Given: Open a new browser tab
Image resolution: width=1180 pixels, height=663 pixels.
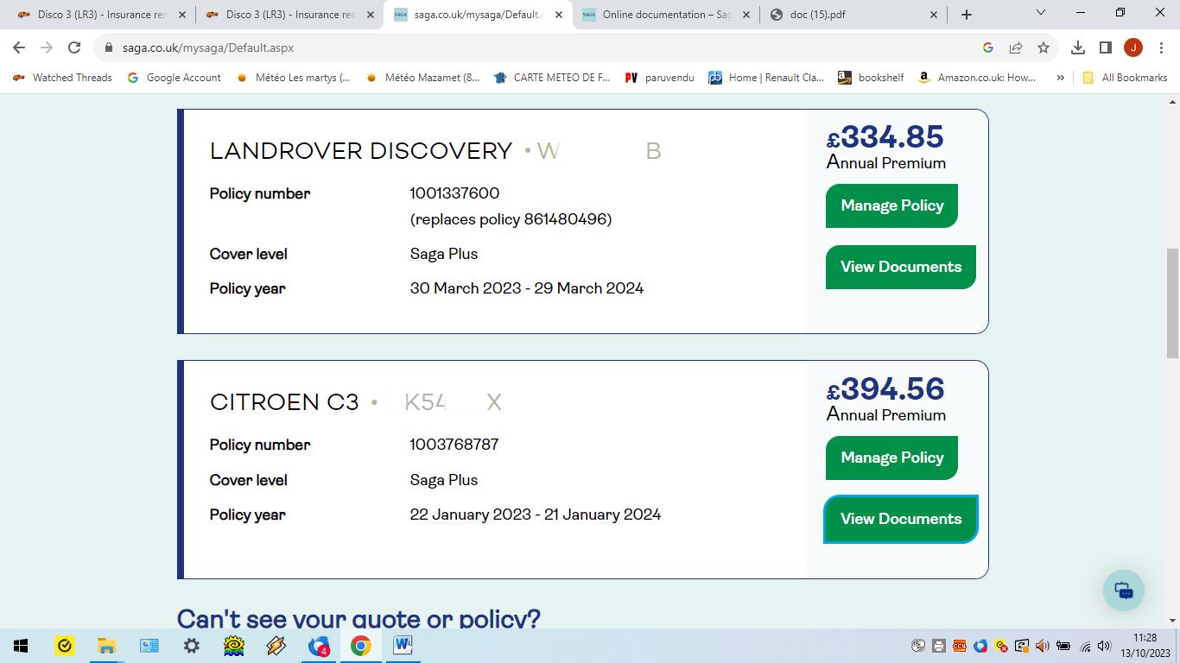Looking at the screenshot, I should click(x=967, y=15).
